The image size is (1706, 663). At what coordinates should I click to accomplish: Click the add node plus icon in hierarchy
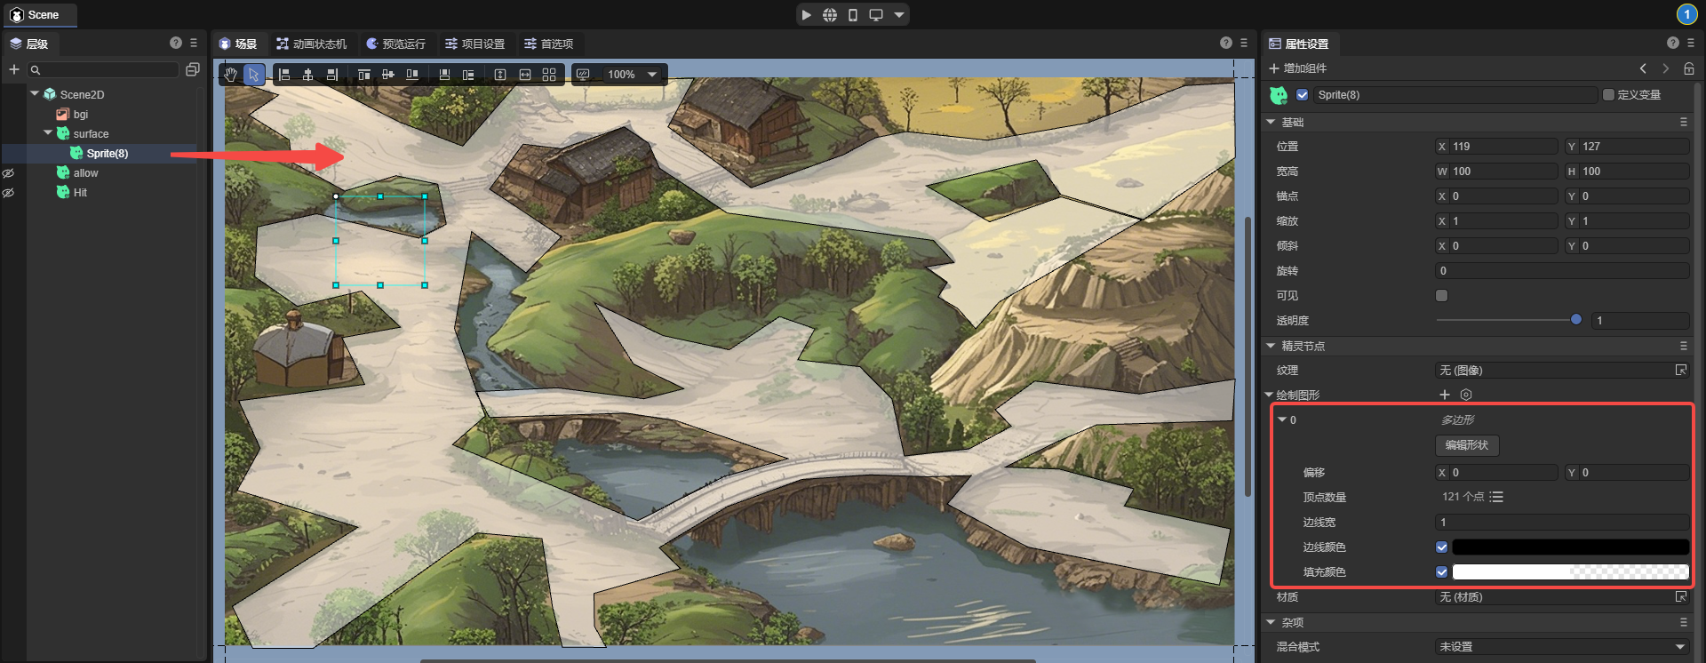(14, 69)
